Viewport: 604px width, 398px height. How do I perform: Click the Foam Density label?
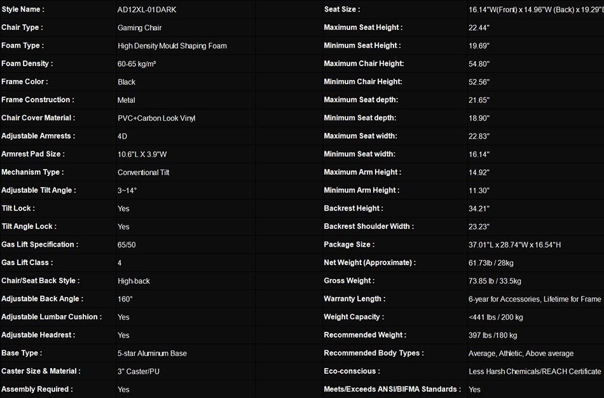click(27, 64)
